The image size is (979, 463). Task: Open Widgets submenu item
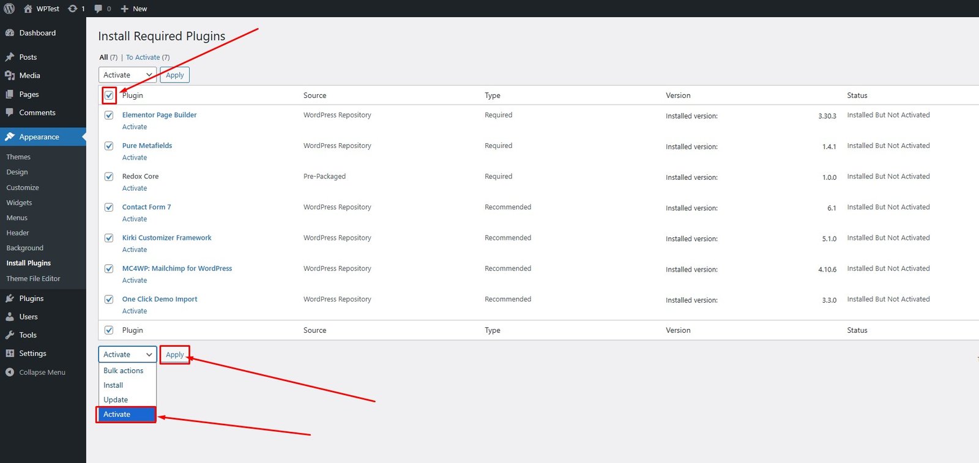(x=19, y=202)
